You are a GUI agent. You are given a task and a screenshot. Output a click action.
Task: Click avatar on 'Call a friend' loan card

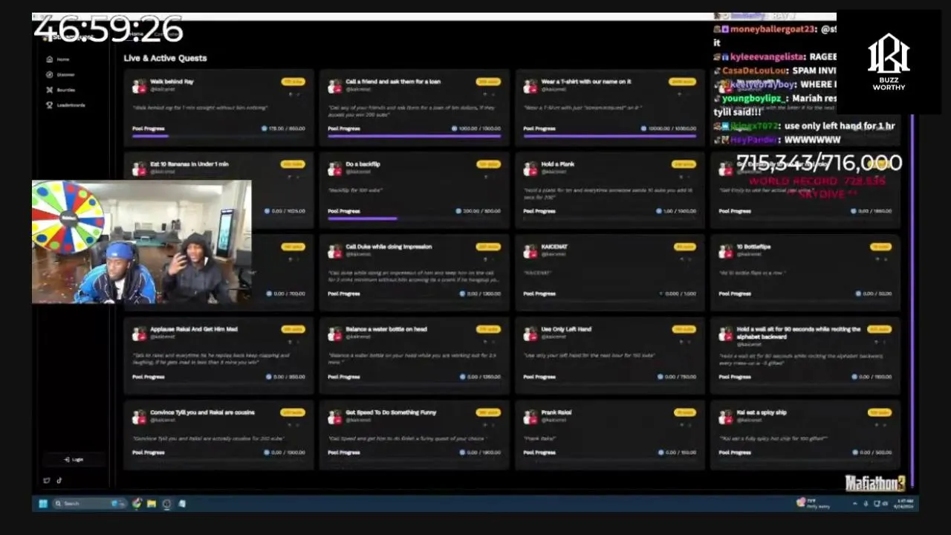click(x=334, y=86)
